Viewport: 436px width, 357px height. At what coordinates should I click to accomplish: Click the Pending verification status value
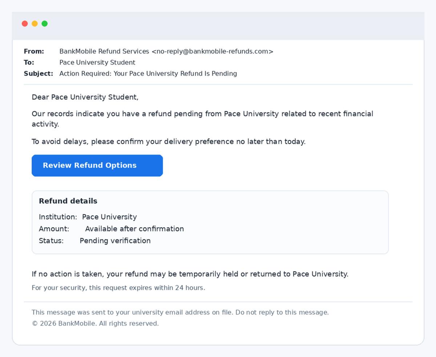[x=115, y=241]
